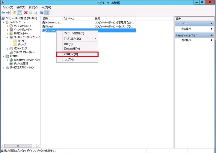
Task: Expand サービスとアプリケーション node arrow
Action: pyautogui.click(x=4, y=67)
